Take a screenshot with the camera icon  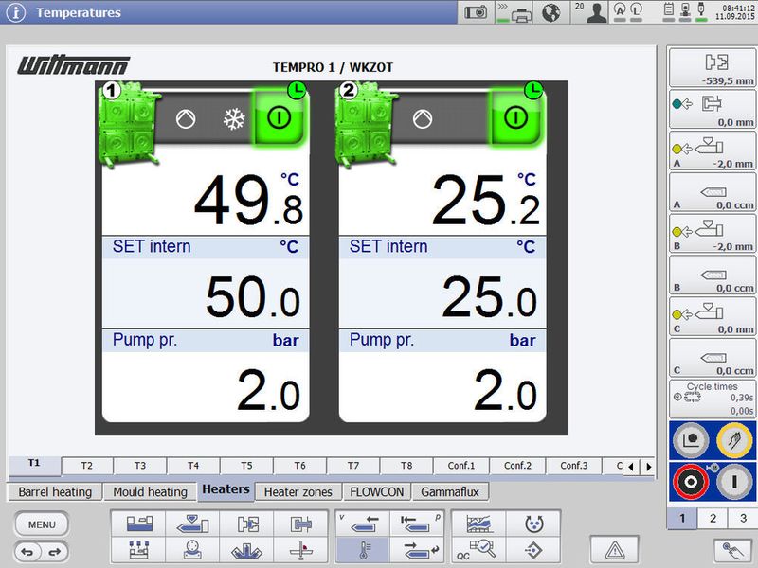476,12
